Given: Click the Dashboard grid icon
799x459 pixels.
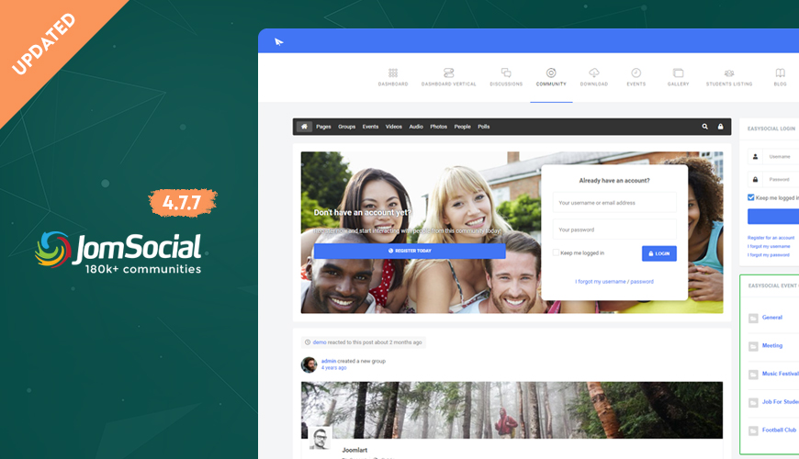Looking at the screenshot, I should click(393, 73).
